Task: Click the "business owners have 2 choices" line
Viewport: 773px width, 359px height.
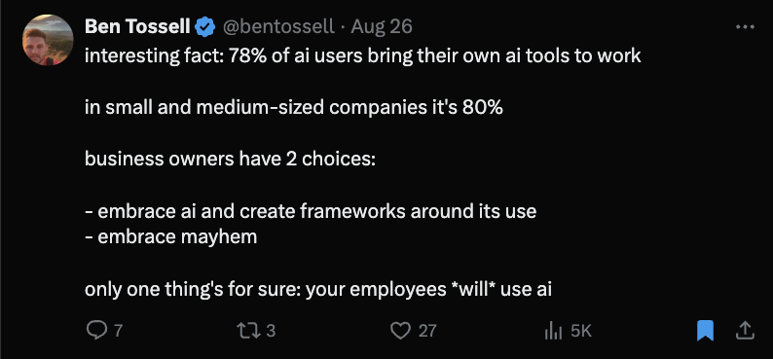Action: [x=230, y=159]
